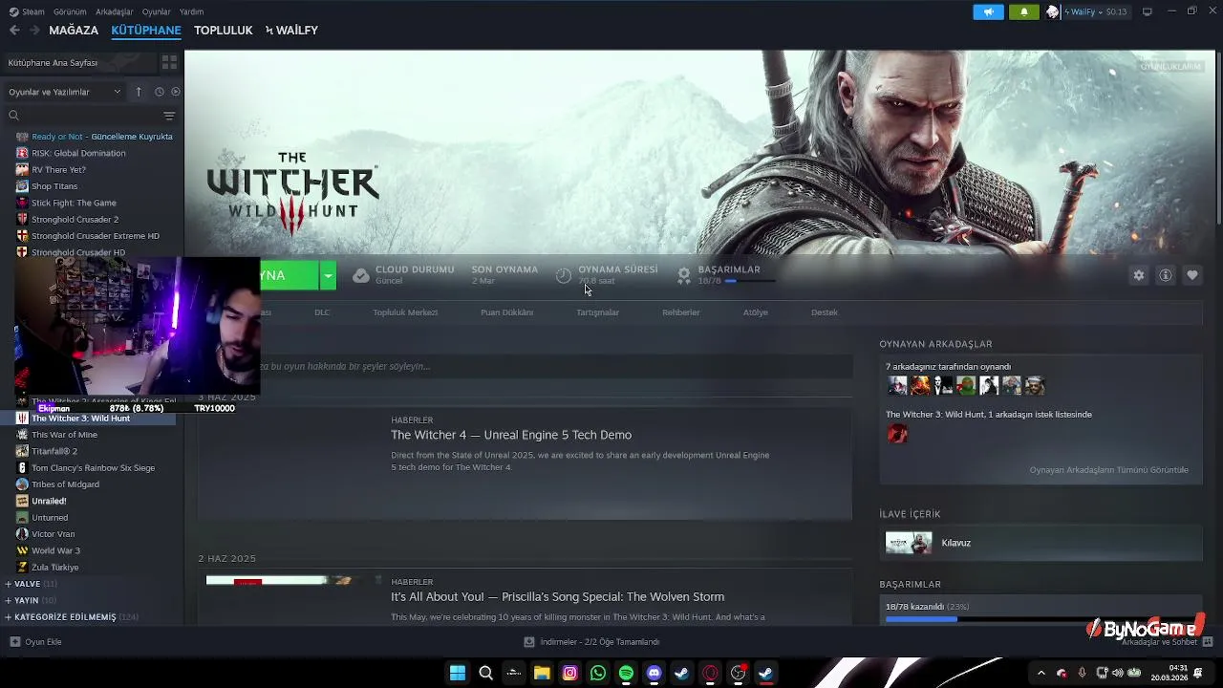Go to the KÜTÜPHANE tab
Image resolution: width=1223 pixels, height=688 pixels.
[146, 31]
